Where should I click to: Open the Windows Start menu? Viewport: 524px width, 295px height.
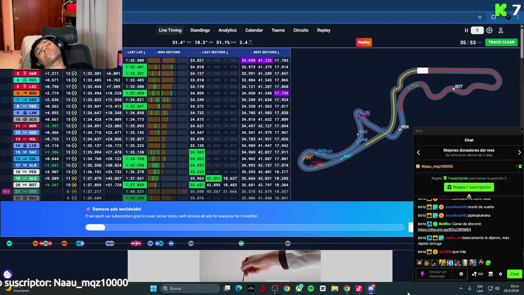click(x=153, y=288)
